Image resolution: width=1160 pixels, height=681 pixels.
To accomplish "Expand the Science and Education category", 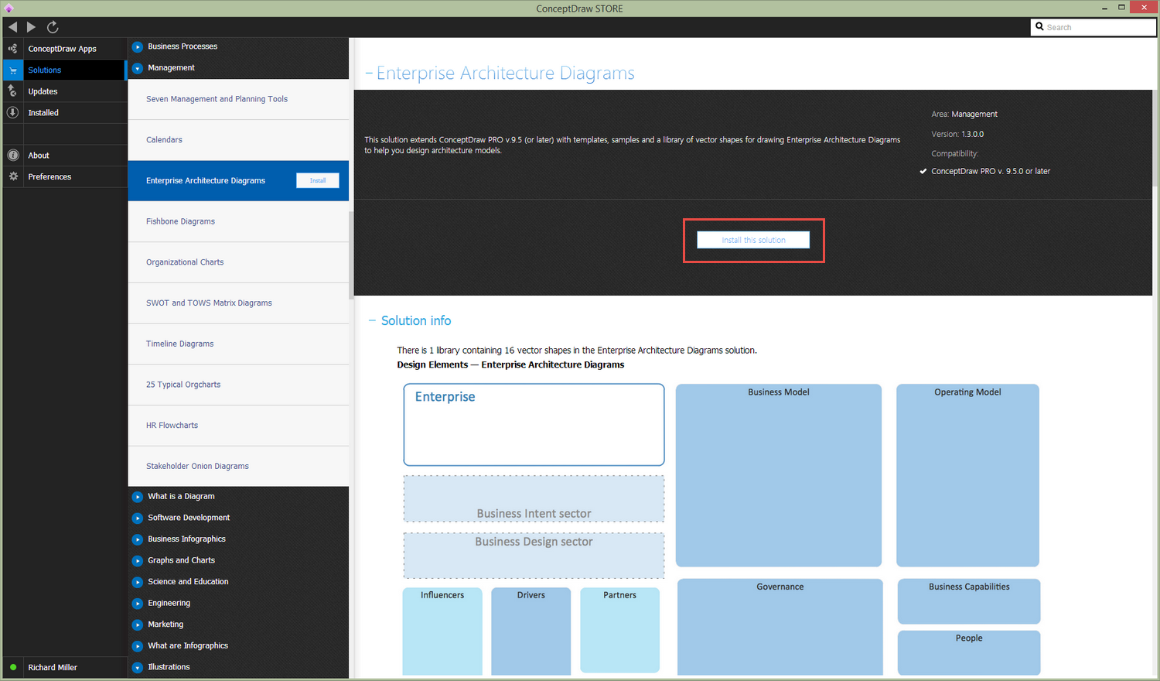I will (x=138, y=582).
